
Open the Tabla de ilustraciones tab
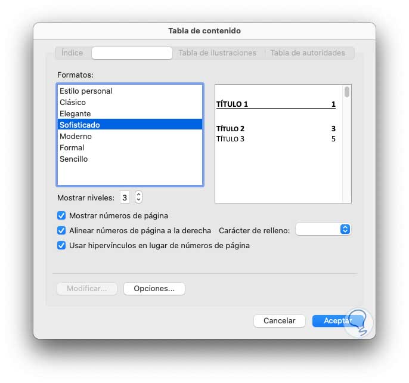pyautogui.click(x=217, y=53)
